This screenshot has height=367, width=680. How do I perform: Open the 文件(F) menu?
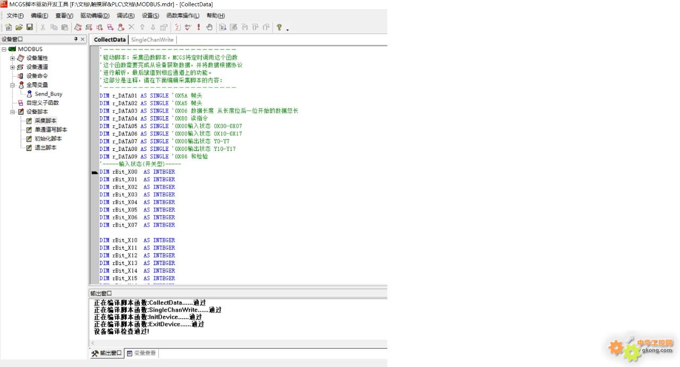(15, 16)
